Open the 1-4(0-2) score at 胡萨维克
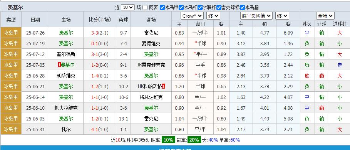Viewport: 350px width, 150px height. 100,76
